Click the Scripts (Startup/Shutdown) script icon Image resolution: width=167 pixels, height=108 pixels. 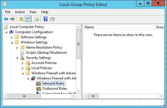(x=22, y=53)
